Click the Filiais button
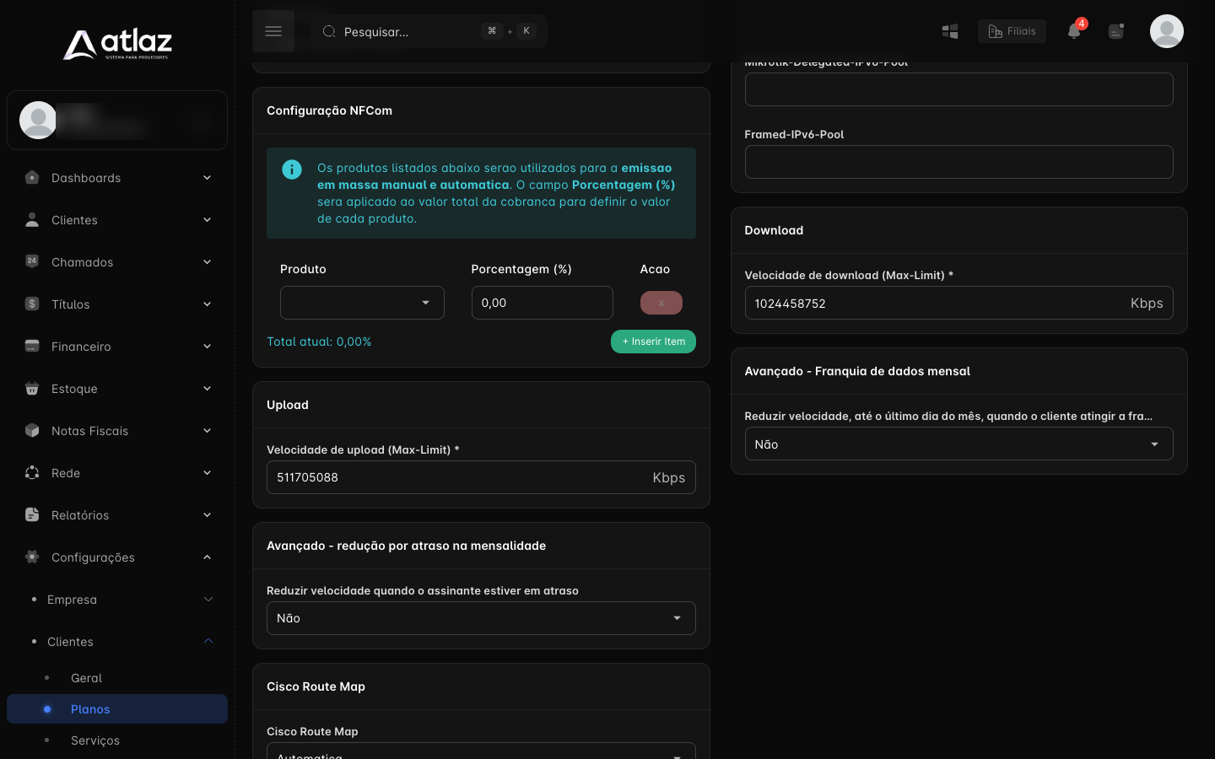 click(x=1012, y=31)
